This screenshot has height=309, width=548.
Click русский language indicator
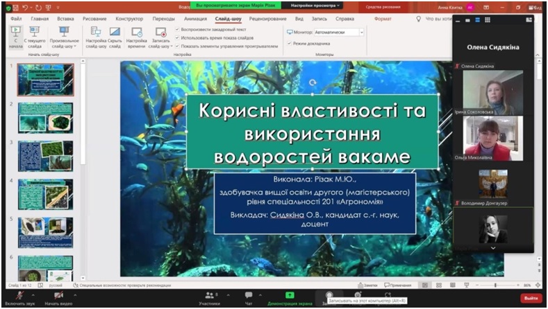pos(56,285)
